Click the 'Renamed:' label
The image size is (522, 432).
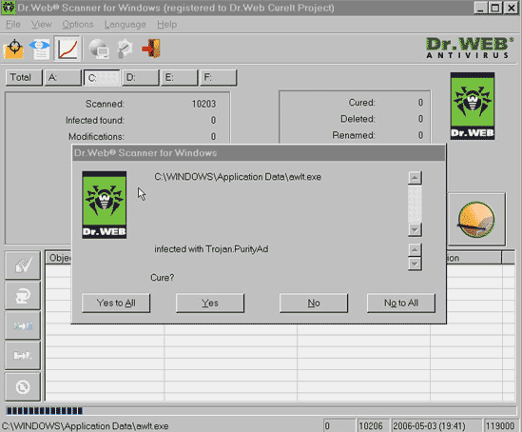pos(354,135)
